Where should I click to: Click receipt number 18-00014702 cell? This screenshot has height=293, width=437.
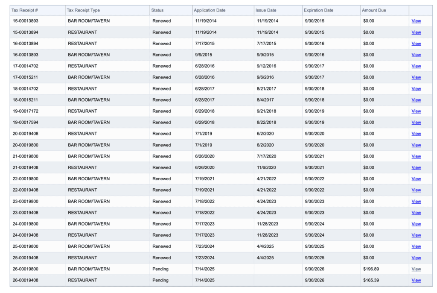[26, 89]
